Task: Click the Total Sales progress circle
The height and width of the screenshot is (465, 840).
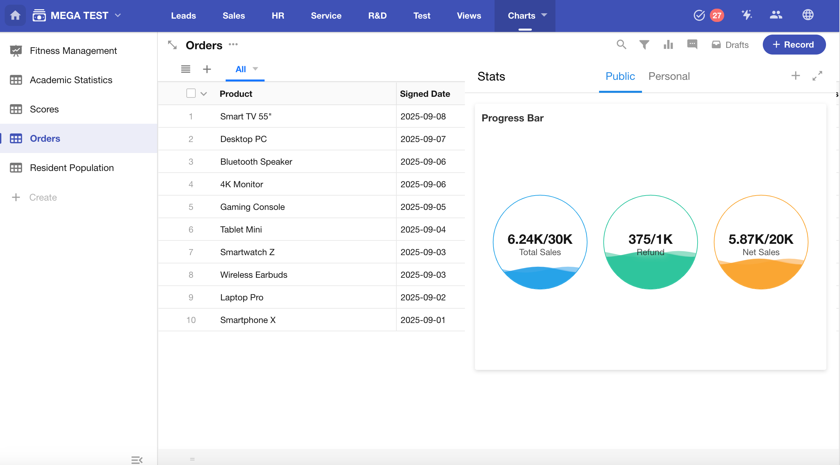Action: click(x=540, y=242)
